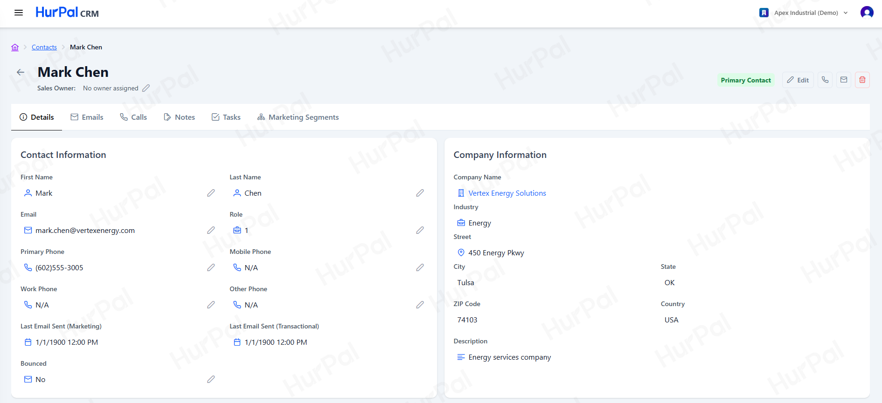Delete the contact with red trash icon
This screenshot has height=403, width=882.
[862, 80]
